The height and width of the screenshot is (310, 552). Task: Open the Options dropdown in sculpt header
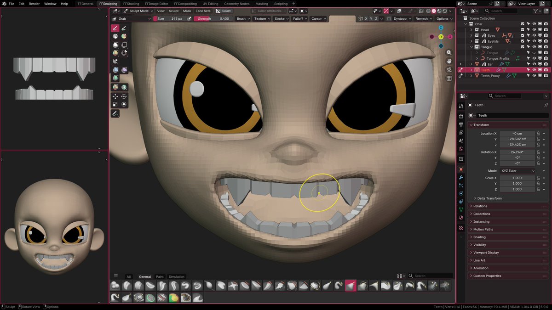(x=444, y=19)
